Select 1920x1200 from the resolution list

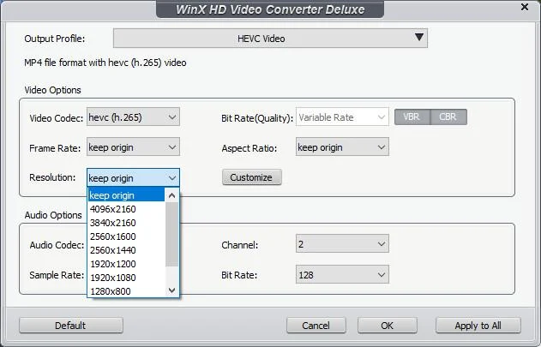click(127, 264)
